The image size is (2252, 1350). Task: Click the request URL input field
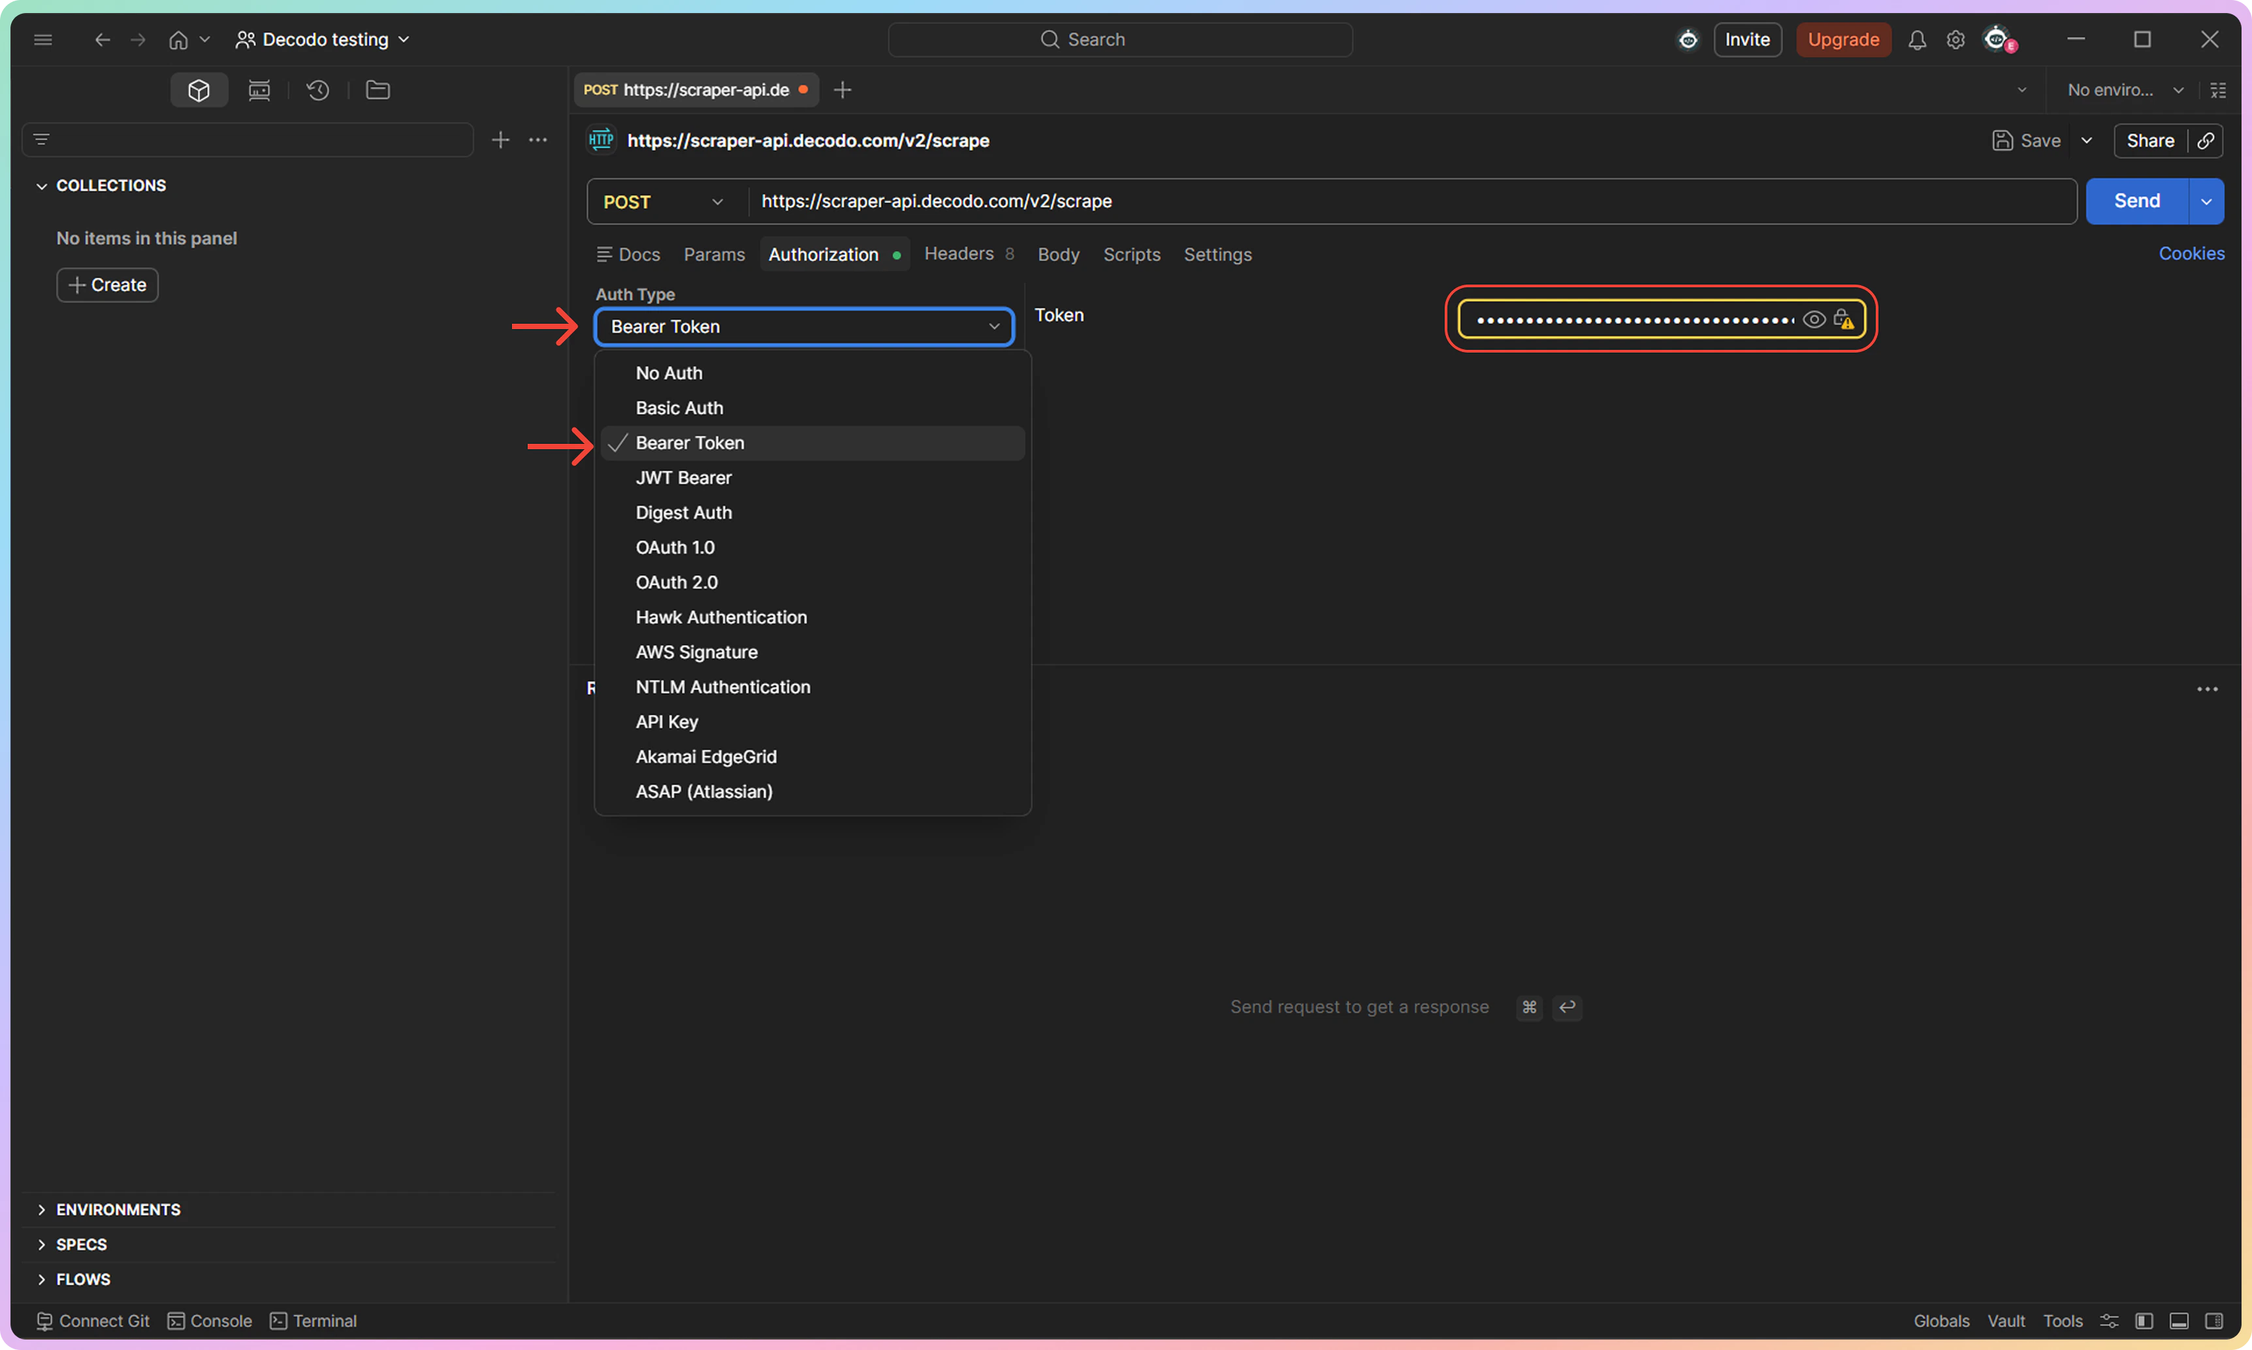click(x=1410, y=201)
